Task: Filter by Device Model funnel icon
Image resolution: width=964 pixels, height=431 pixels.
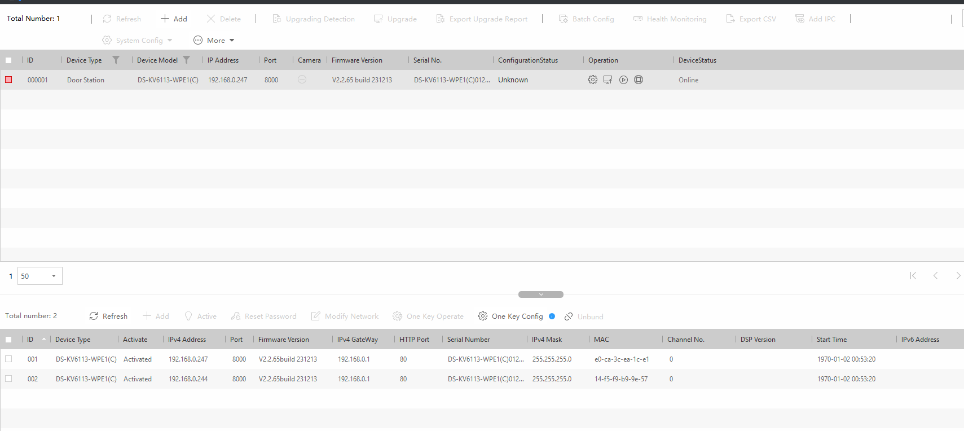Action: [x=186, y=60]
